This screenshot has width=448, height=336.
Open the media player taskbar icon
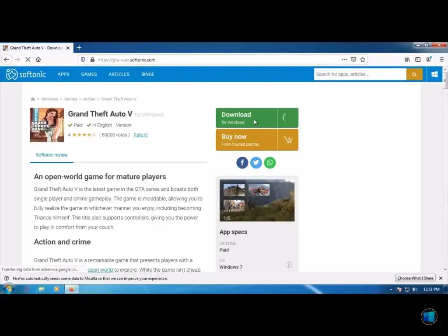tap(56, 289)
